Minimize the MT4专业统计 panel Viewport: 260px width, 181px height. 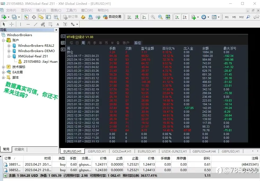tap(63, 36)
